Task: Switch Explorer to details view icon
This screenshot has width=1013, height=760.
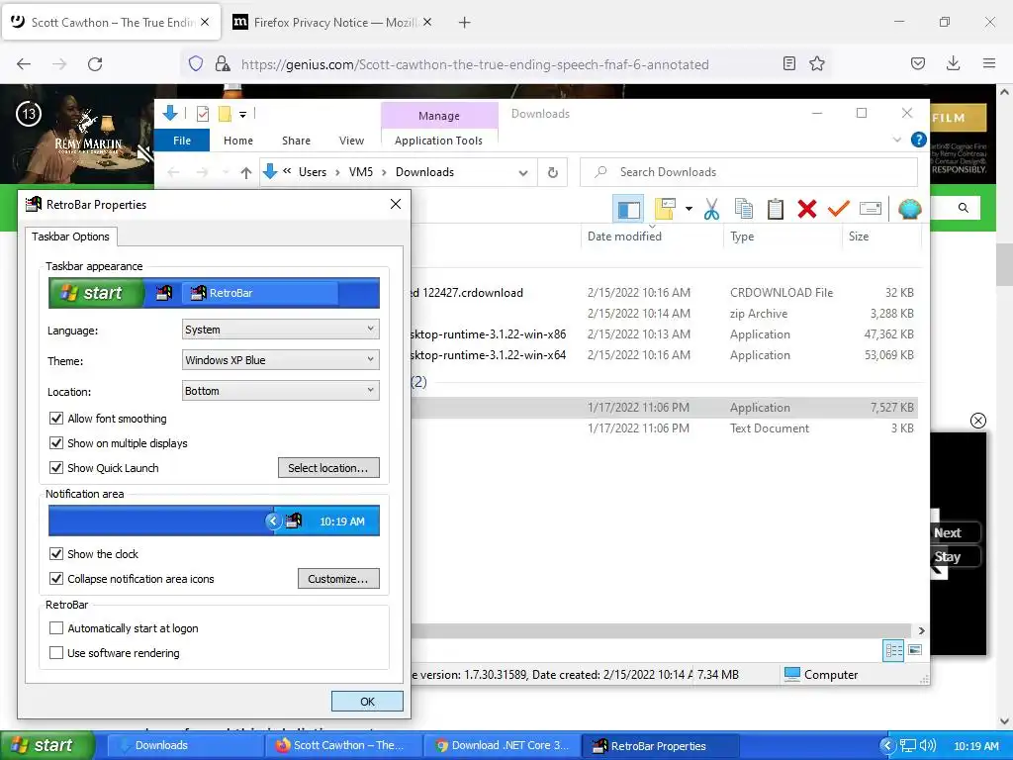Action: coord(893,651)
